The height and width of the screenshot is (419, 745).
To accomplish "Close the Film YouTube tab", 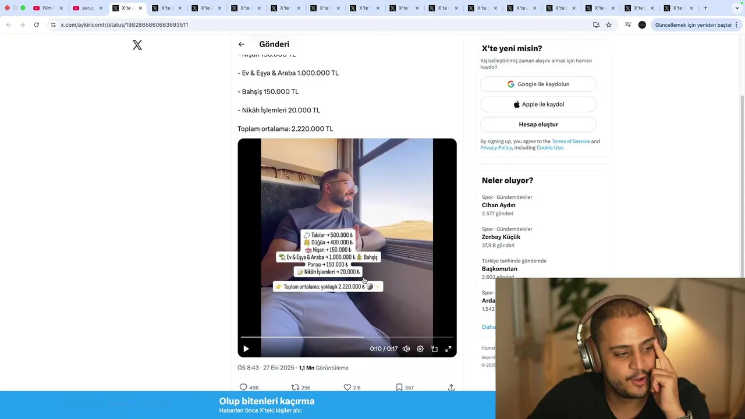I will tap(61, 8).
